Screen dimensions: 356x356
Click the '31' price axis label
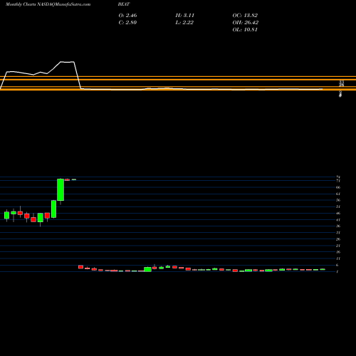tap(338, 233)
